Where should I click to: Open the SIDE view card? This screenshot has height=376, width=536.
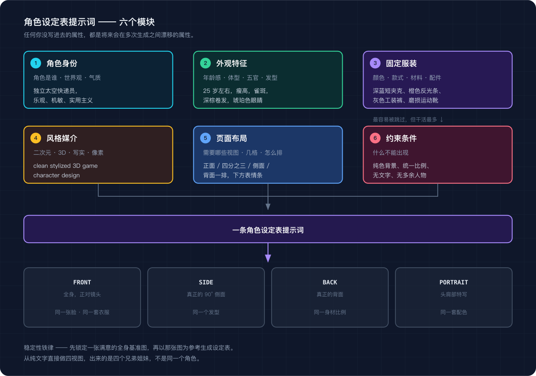coord(206,297)
